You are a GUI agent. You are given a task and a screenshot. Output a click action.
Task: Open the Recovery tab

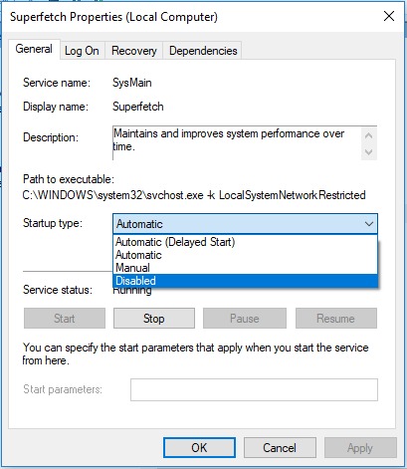tap(134, 51)
